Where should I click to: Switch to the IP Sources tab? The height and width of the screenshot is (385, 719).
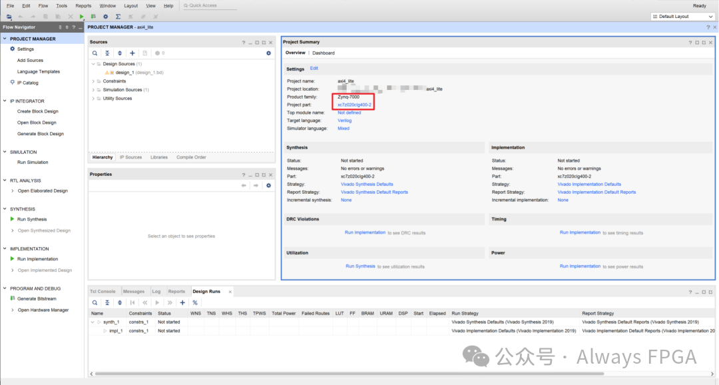(x=130, y=157)
